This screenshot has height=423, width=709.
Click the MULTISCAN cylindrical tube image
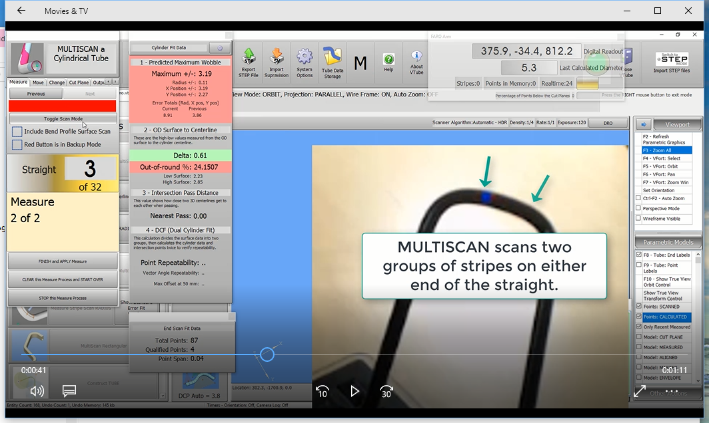tap(27, 59)
